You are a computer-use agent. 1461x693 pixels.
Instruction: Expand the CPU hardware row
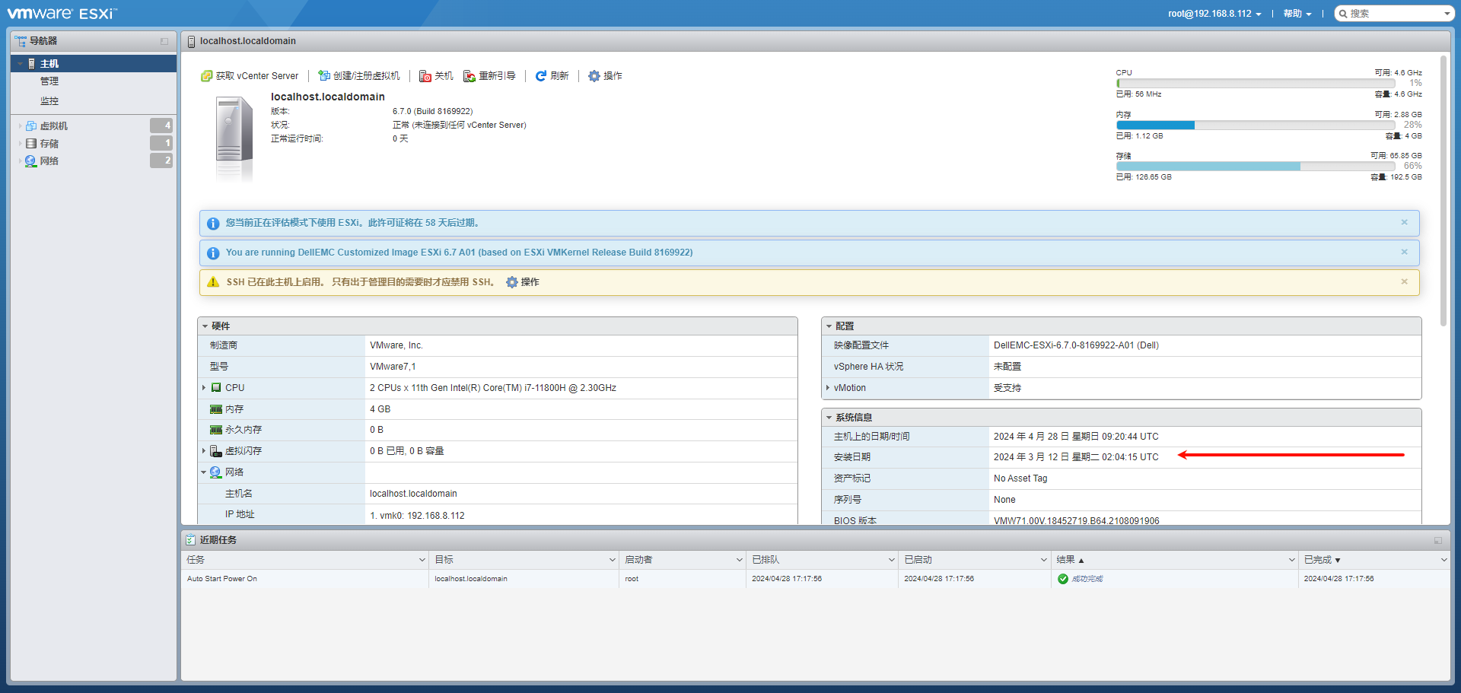click(204, 388)
